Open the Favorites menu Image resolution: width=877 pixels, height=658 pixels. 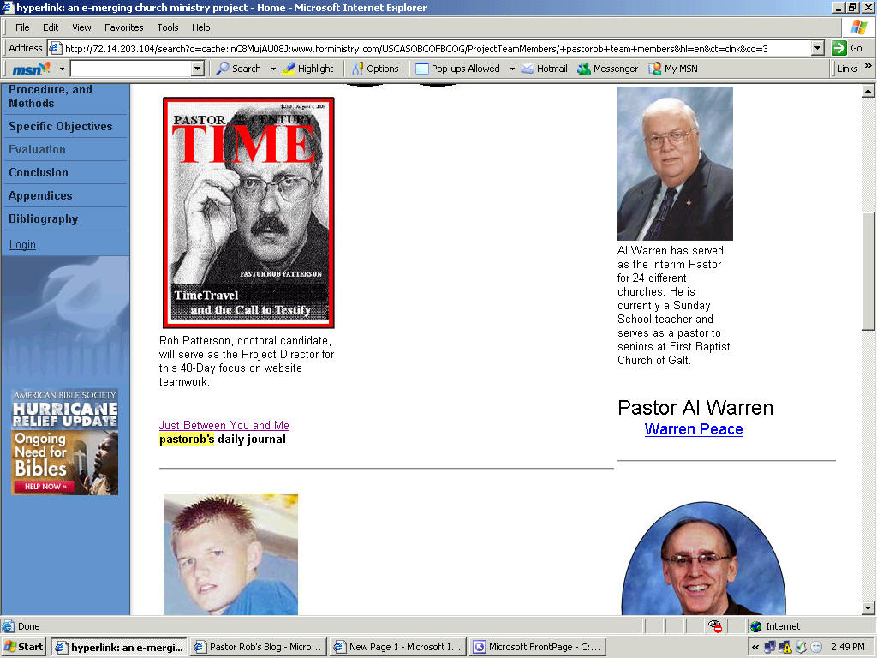123,27
